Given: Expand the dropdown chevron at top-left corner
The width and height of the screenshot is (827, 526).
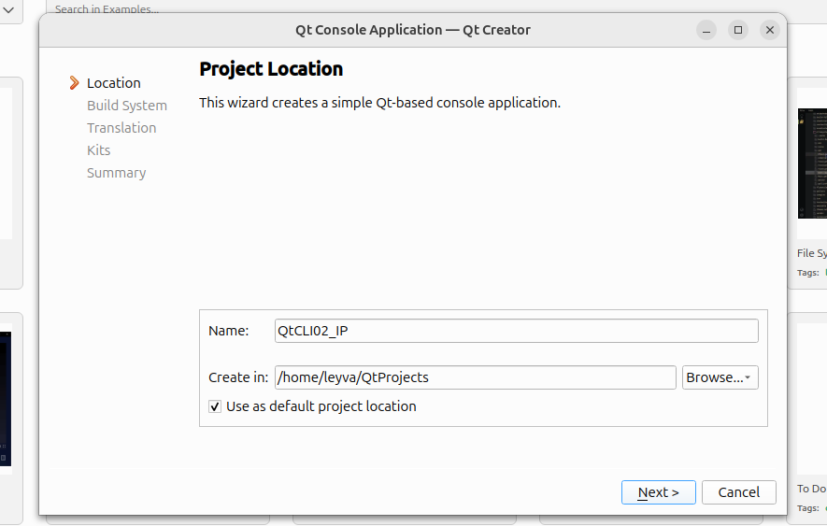Looking at the screenshot, I should point(7,9).
